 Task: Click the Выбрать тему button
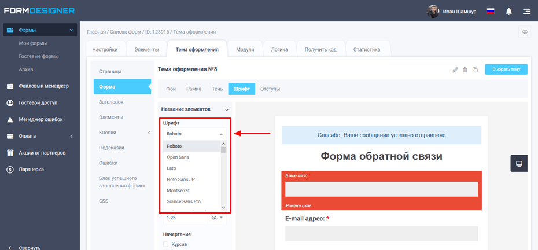pos(506,69)
